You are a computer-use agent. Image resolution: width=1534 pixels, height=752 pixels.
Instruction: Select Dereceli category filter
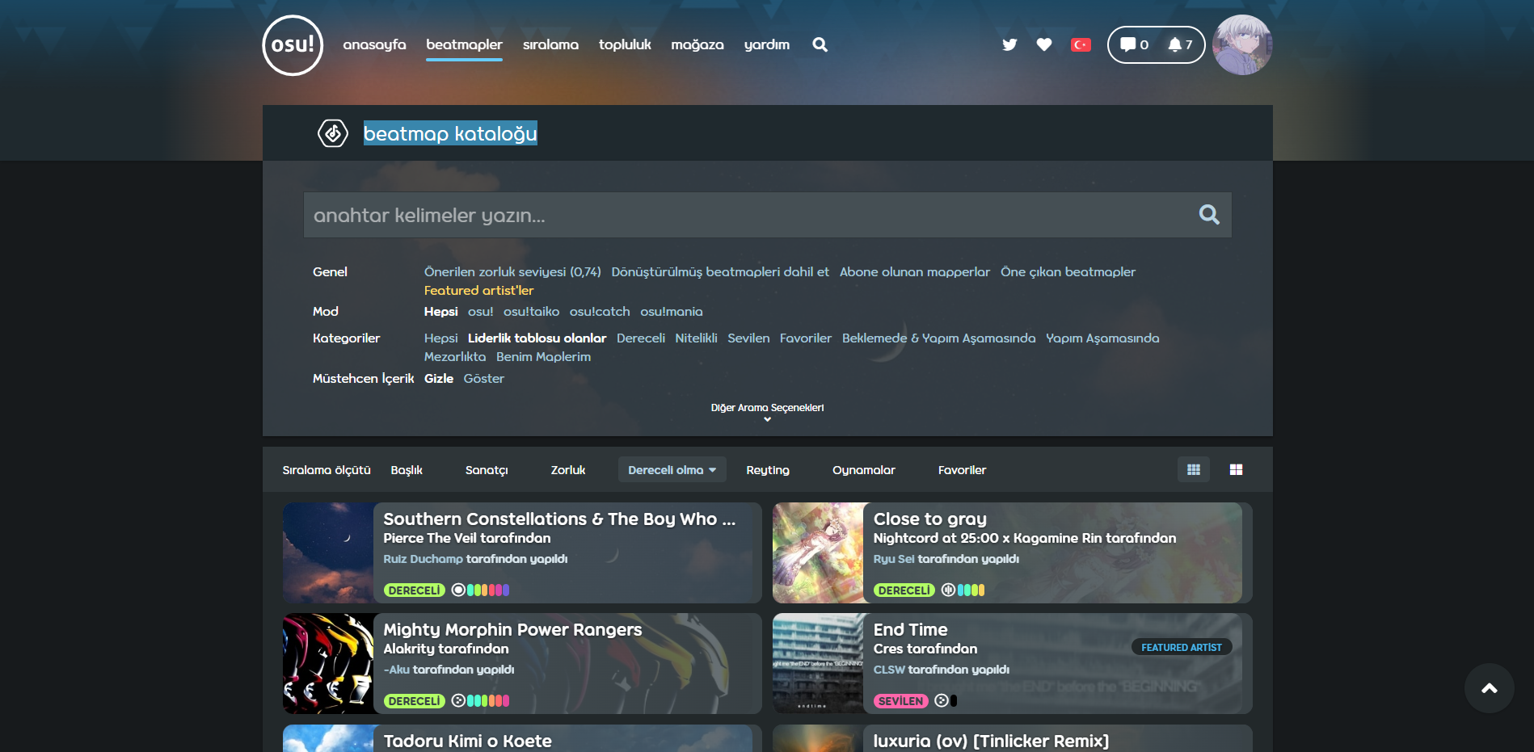pos(640,338)
